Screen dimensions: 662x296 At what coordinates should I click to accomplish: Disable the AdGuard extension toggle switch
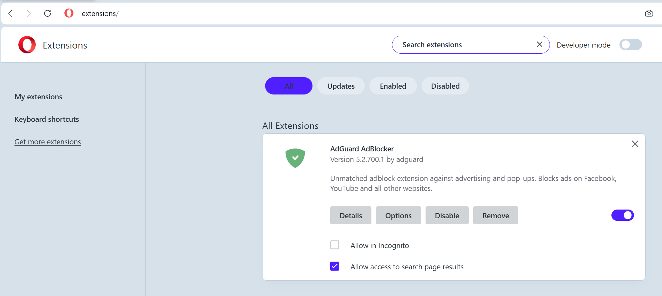point(622,215)
